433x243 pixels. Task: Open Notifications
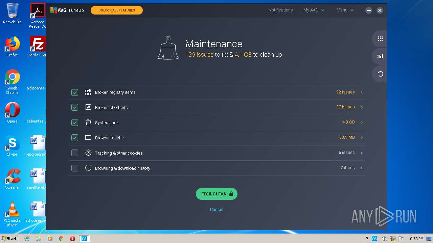coord(280,10)
